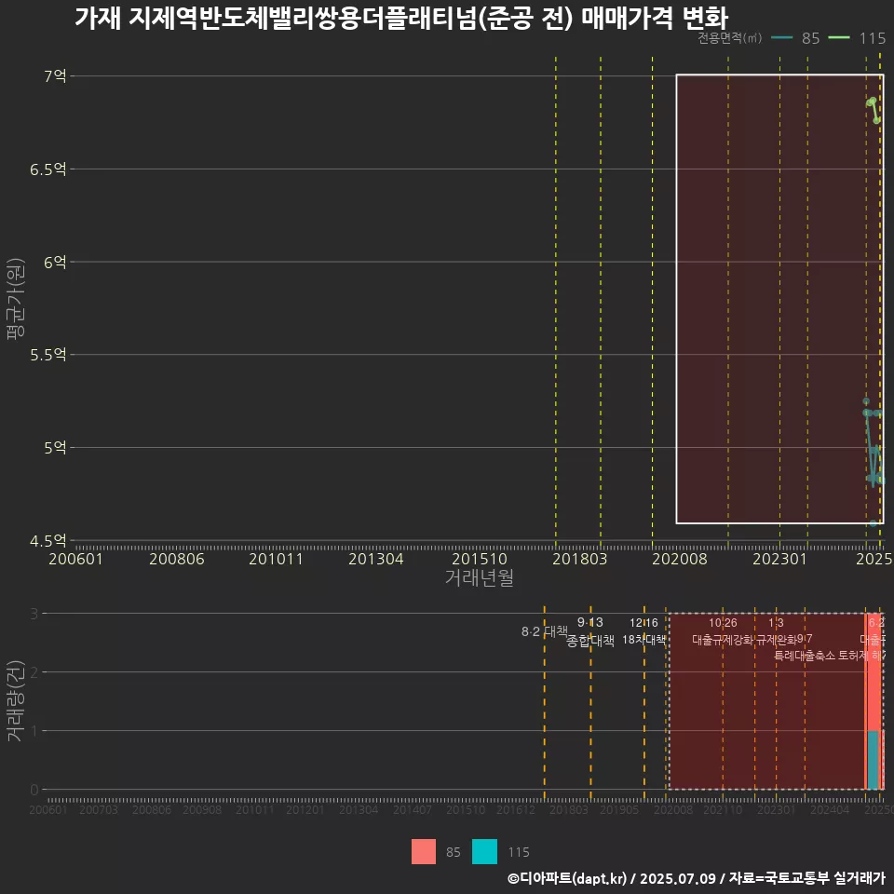The image size is (894, 894).
Task: Click the '5.5억' y-axis label
Action: click(x=48, y=355)
